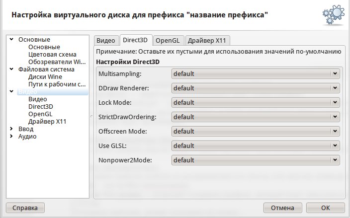Image resolution: width=350 pixels, height=218 pixels.
Task: Expand the Ввод tree section
Action: click(11, 129)
